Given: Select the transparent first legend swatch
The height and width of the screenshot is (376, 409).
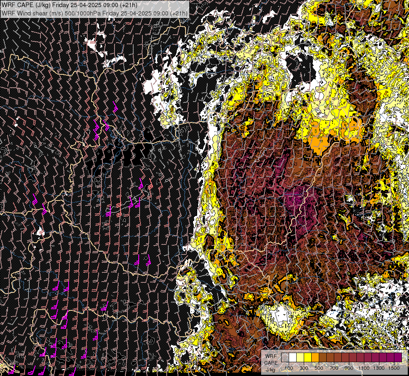Looking at the screenshot, I should point(285,357).
